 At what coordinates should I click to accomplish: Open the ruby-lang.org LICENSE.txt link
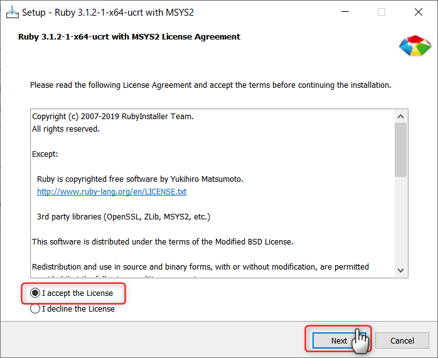112,192
